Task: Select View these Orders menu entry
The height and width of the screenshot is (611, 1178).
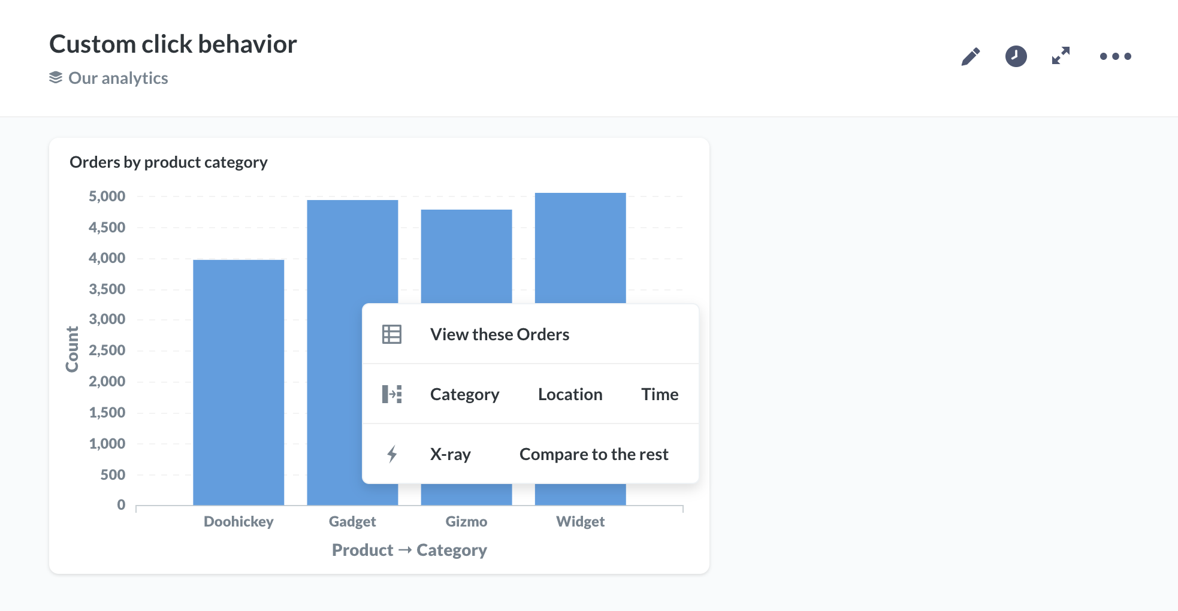Action: [500, 334]
